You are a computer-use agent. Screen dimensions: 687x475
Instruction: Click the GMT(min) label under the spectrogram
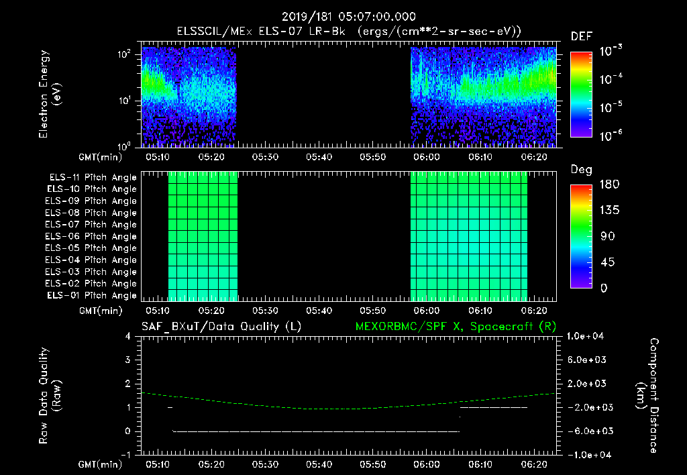[101, 157]
